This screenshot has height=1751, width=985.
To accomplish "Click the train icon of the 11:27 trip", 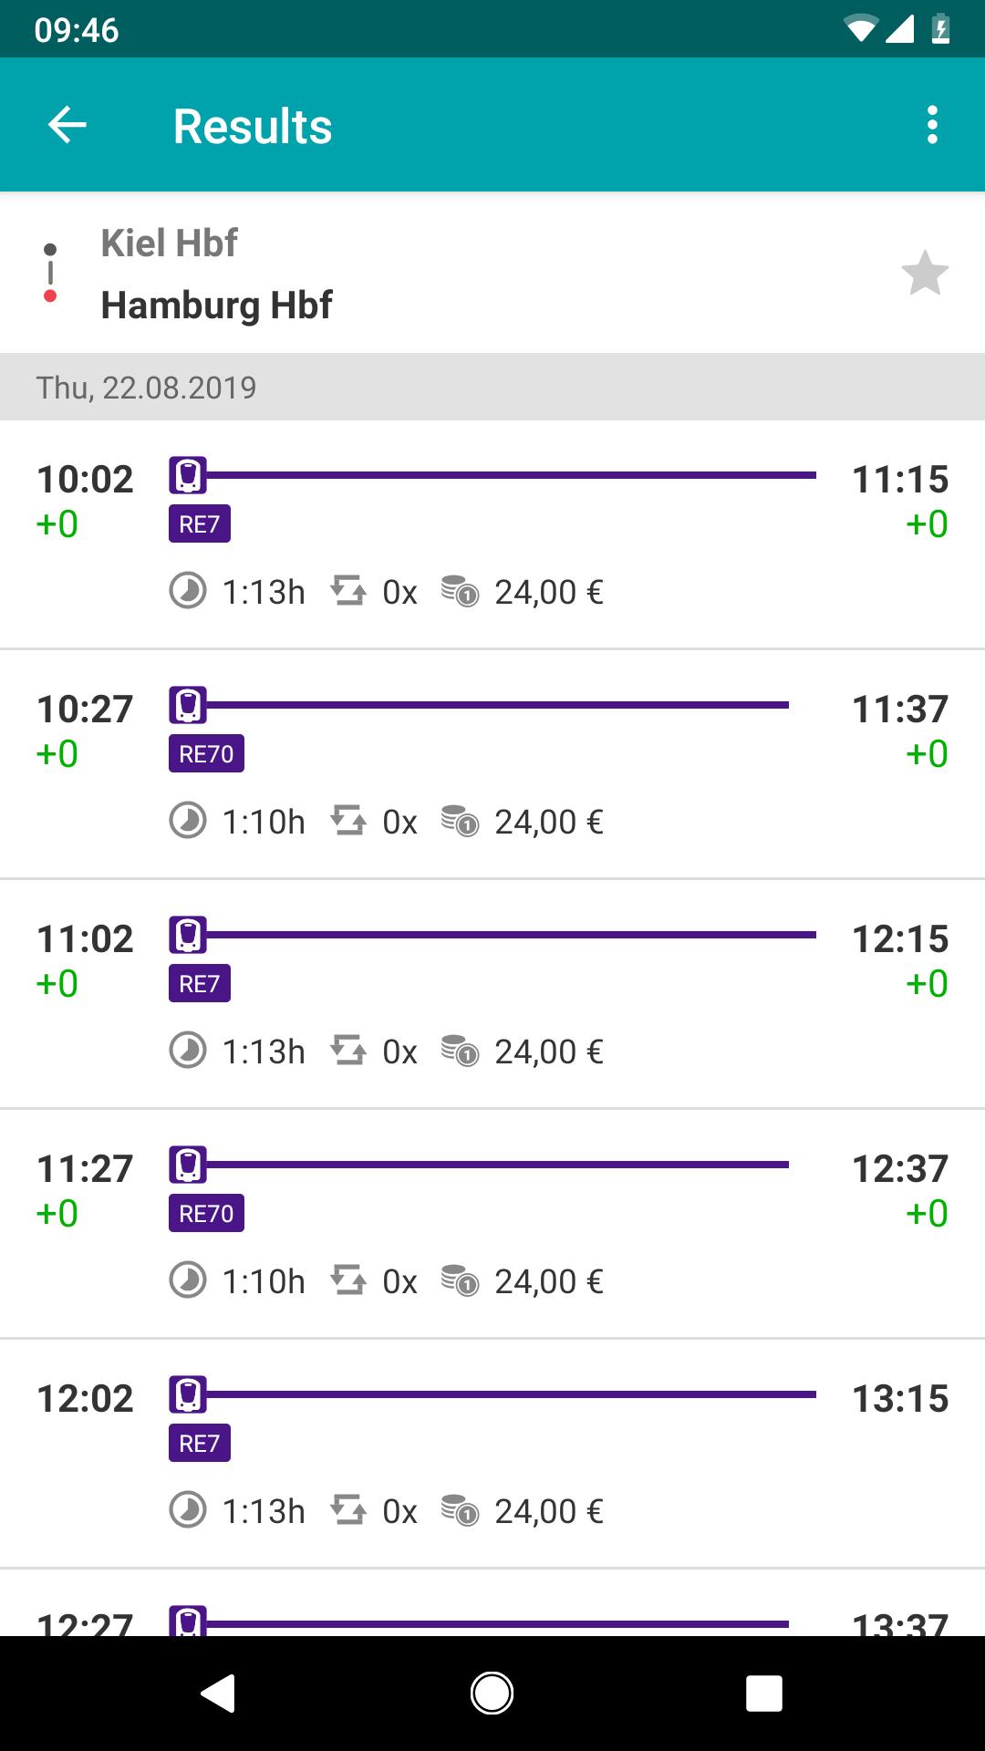I will point(188,1165).
